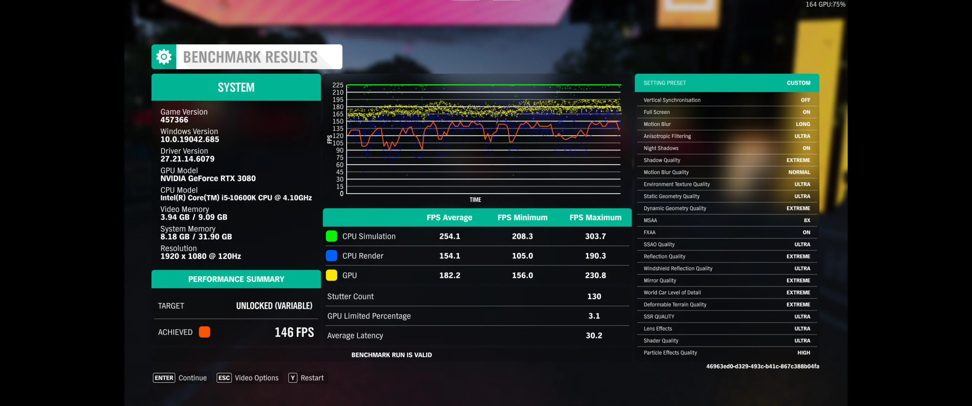
Task: Change Shadow Quality EXTREME option
Action: (x=727, y=160)
